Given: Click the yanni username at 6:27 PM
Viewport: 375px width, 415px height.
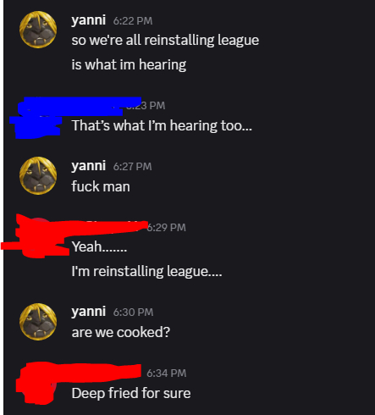Looking at the screenshot, I should [x=89, y=166].
